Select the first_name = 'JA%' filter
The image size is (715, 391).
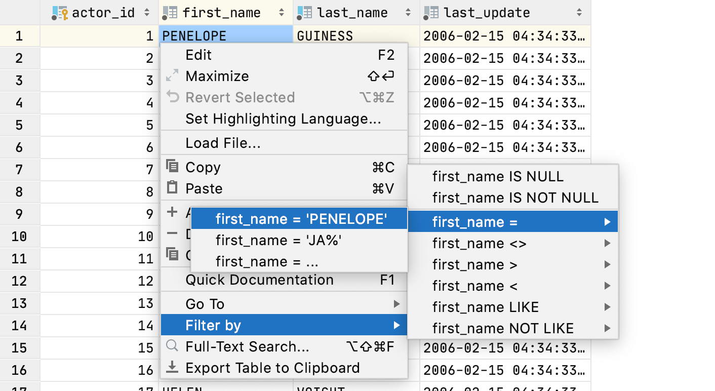[279, 240]
